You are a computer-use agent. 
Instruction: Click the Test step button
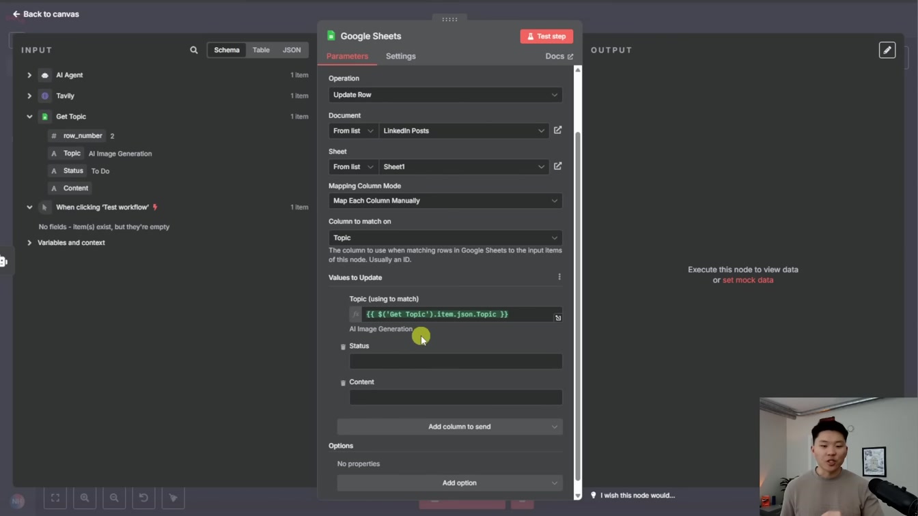(546, 36)
